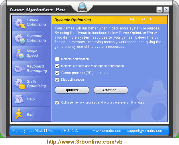Click the Game Oprimizer Pro title text
Viewport: 179px width, 145px height.
point(37,10)
